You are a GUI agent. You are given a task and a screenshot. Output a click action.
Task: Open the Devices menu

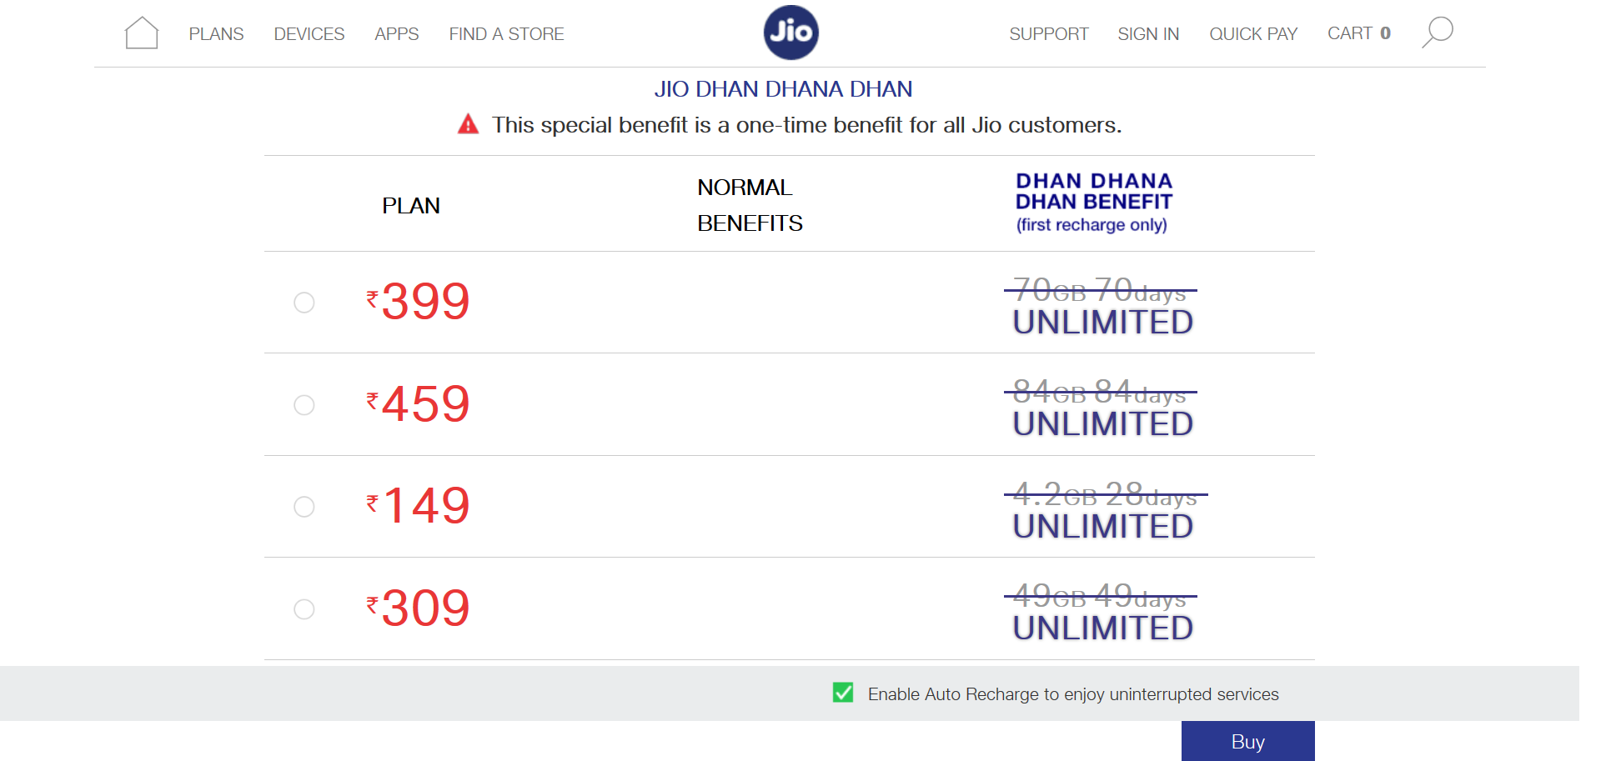(309, 34)
